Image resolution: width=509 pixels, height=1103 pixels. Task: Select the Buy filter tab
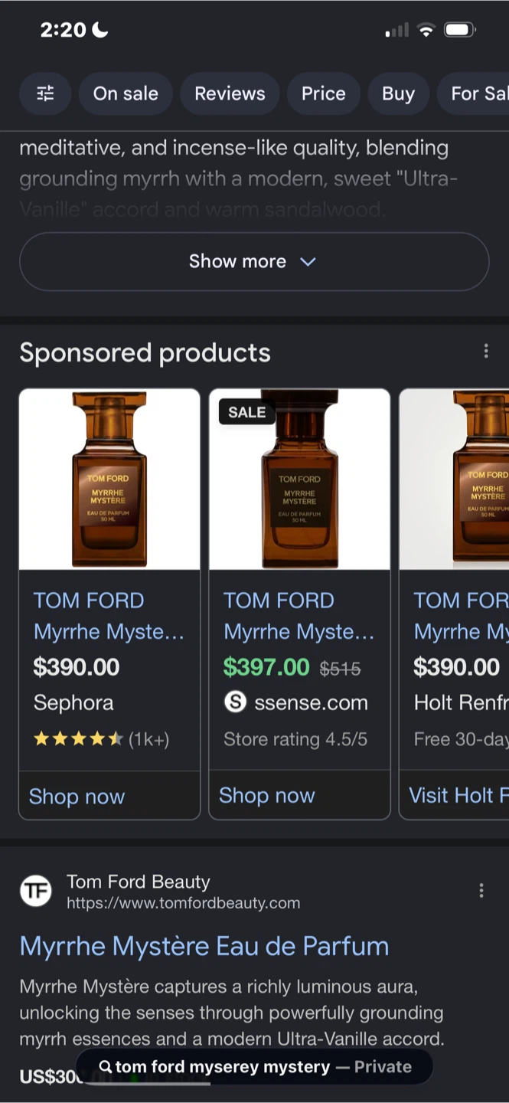tap(398, 93)
